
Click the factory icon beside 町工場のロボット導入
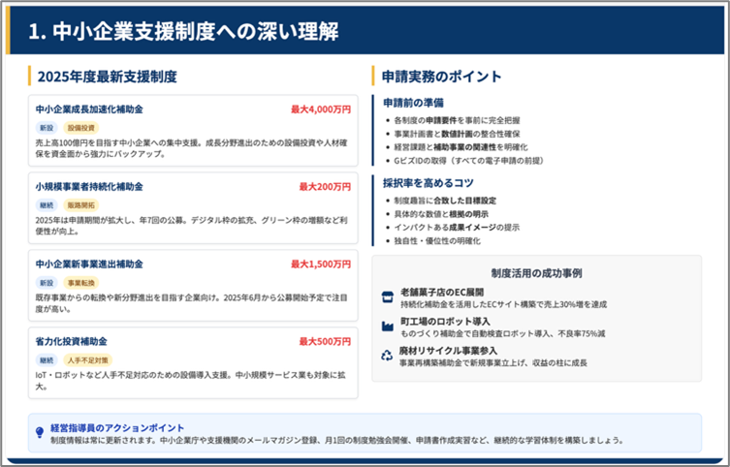coord(387,326)
